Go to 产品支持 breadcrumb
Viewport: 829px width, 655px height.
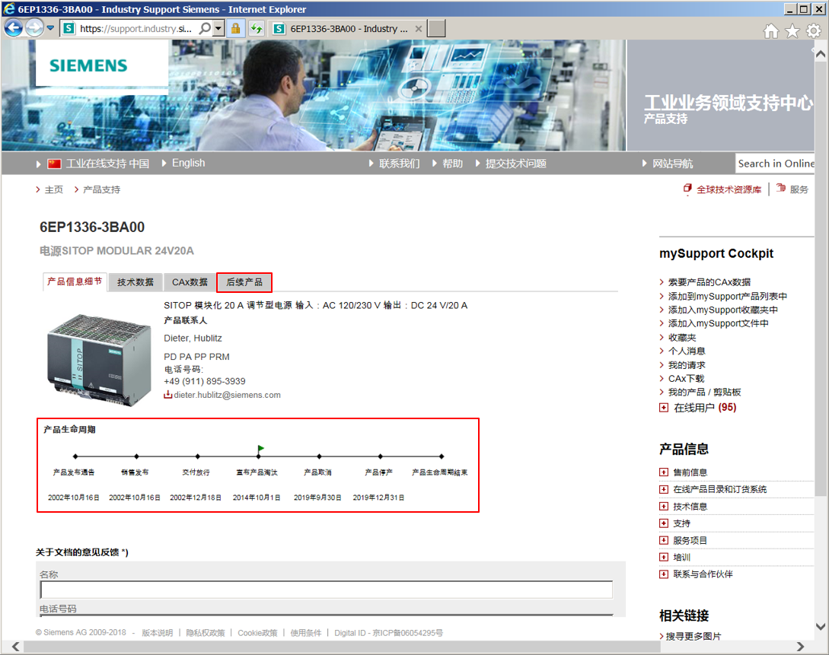(101, 189)
